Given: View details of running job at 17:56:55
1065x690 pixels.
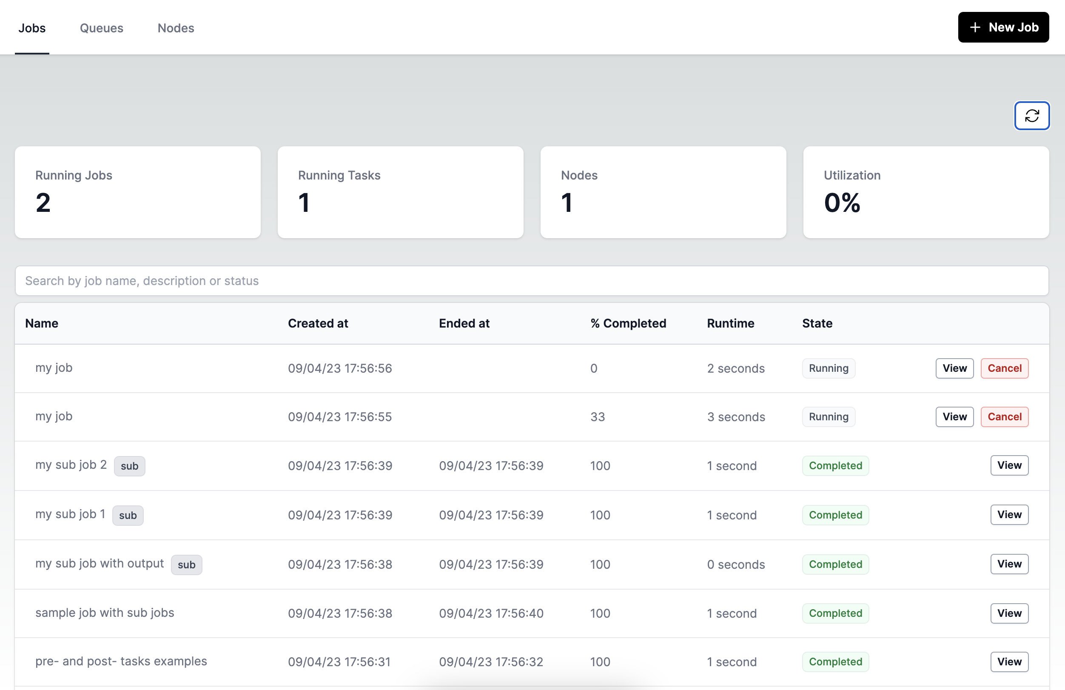Looking at the screenshot, I should [953, 417].
